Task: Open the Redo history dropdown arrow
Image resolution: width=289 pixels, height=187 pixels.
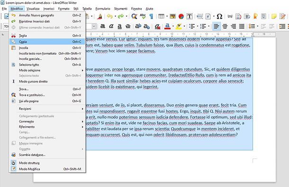Action: 126,17
